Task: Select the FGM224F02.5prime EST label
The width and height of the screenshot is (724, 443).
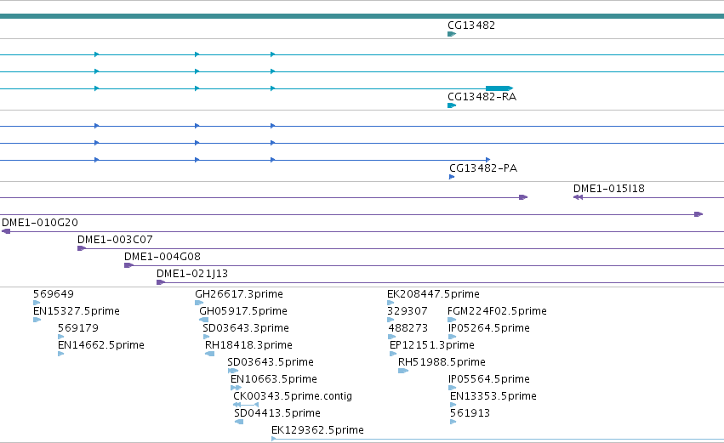Action: (x=497, y=311)
